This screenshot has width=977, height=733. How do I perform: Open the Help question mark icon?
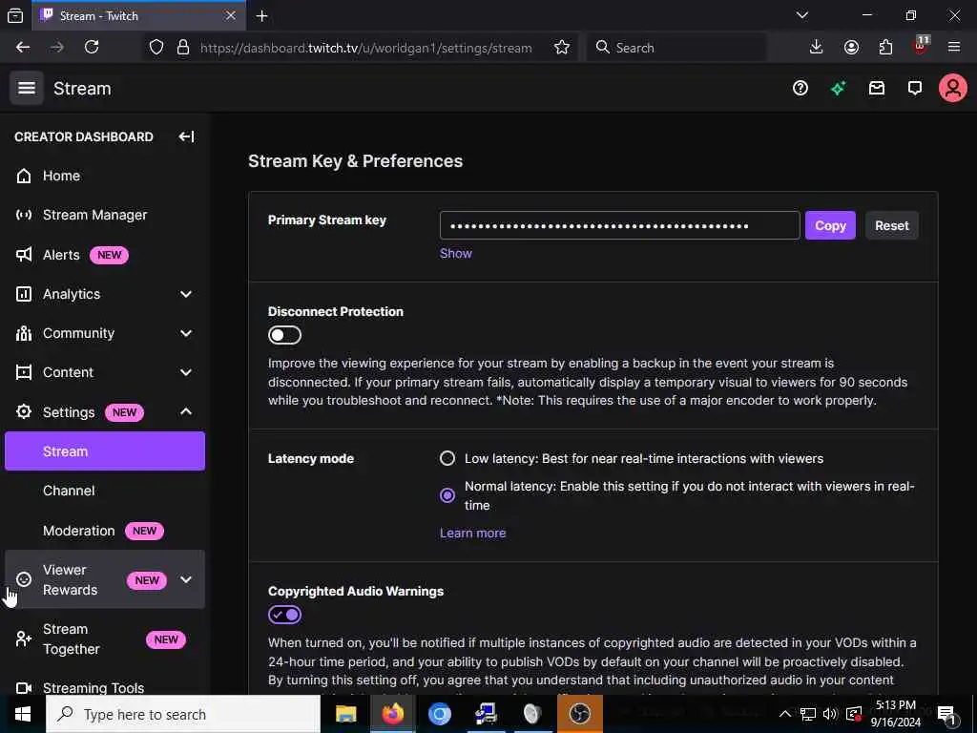(x=800, y=89)
